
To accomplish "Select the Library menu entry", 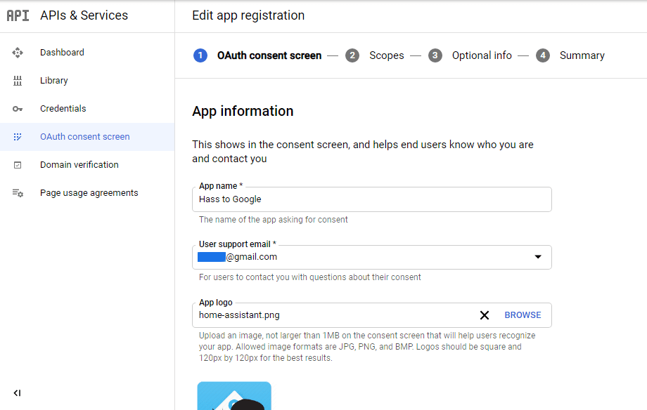I will click(54, 81).
